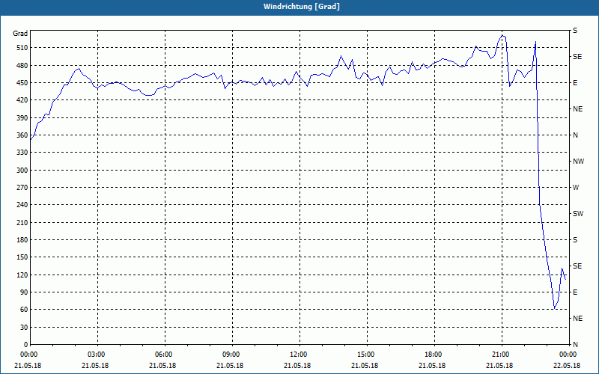Click the 270 y-axis value
Viewport: 599px width, 374px height.
pos(22,188)
